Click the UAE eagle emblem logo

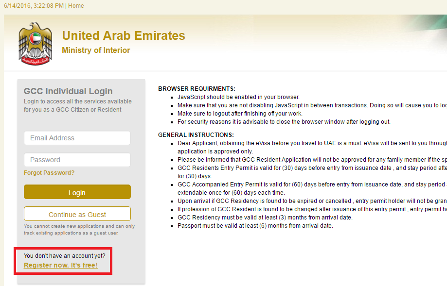pos(36,44)
